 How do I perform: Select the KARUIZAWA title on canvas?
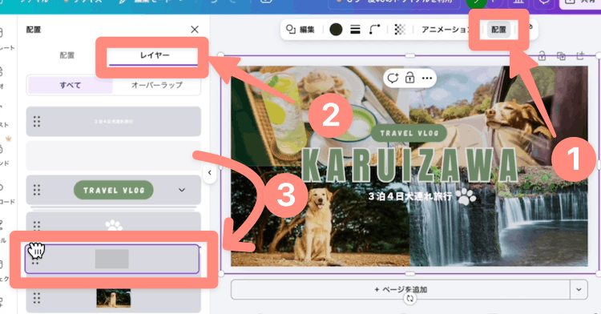coord(410,166)
